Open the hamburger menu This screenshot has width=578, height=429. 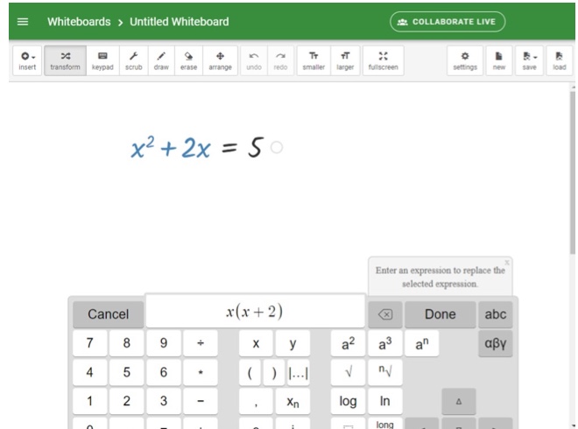23,22
